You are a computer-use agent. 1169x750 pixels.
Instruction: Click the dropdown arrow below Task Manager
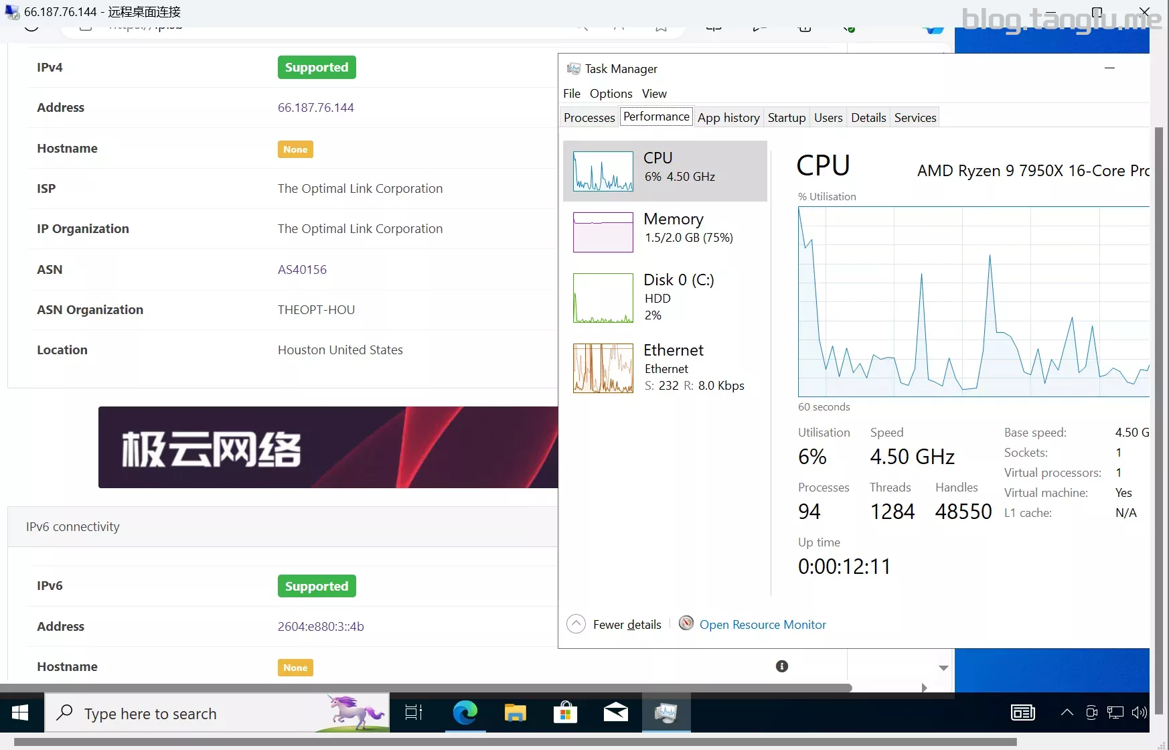coord(943,668)
